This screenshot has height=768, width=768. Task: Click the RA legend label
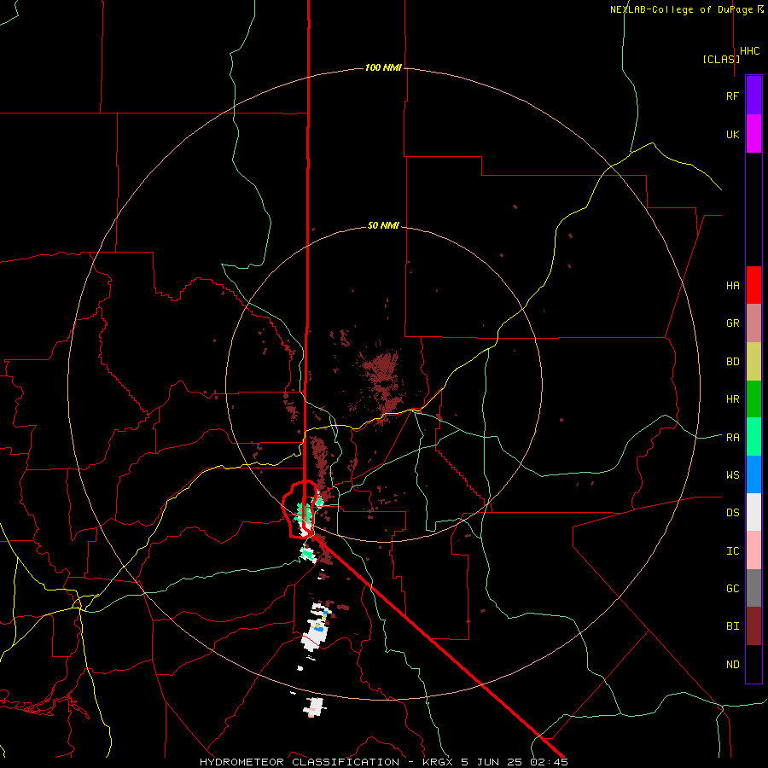click(x=732, y=437)
